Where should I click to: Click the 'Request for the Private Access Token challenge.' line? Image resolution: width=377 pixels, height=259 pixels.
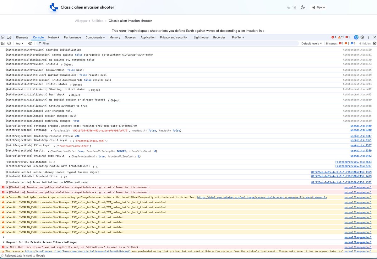pyautogui.click(x=41, y=242)
